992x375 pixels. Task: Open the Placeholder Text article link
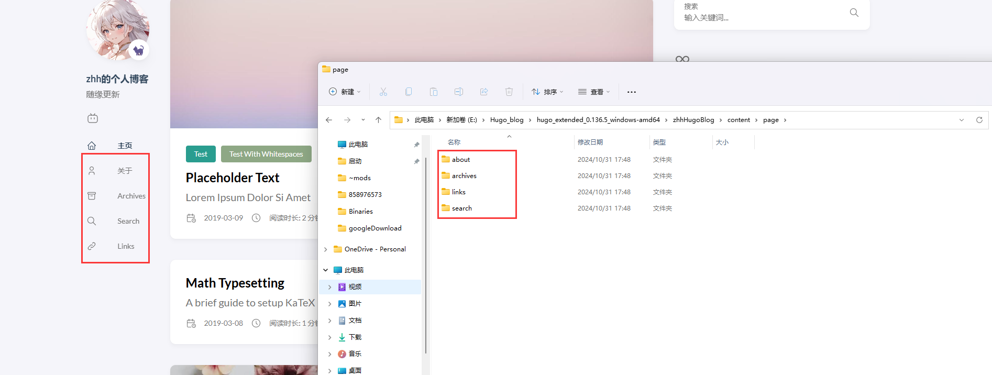click(x=233, y=178)
